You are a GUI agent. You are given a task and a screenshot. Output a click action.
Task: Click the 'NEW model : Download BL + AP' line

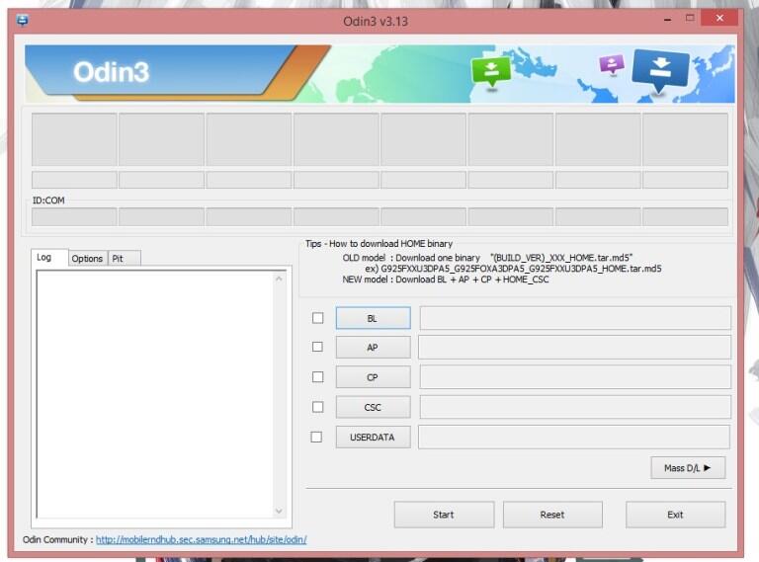tap(446, 280)
